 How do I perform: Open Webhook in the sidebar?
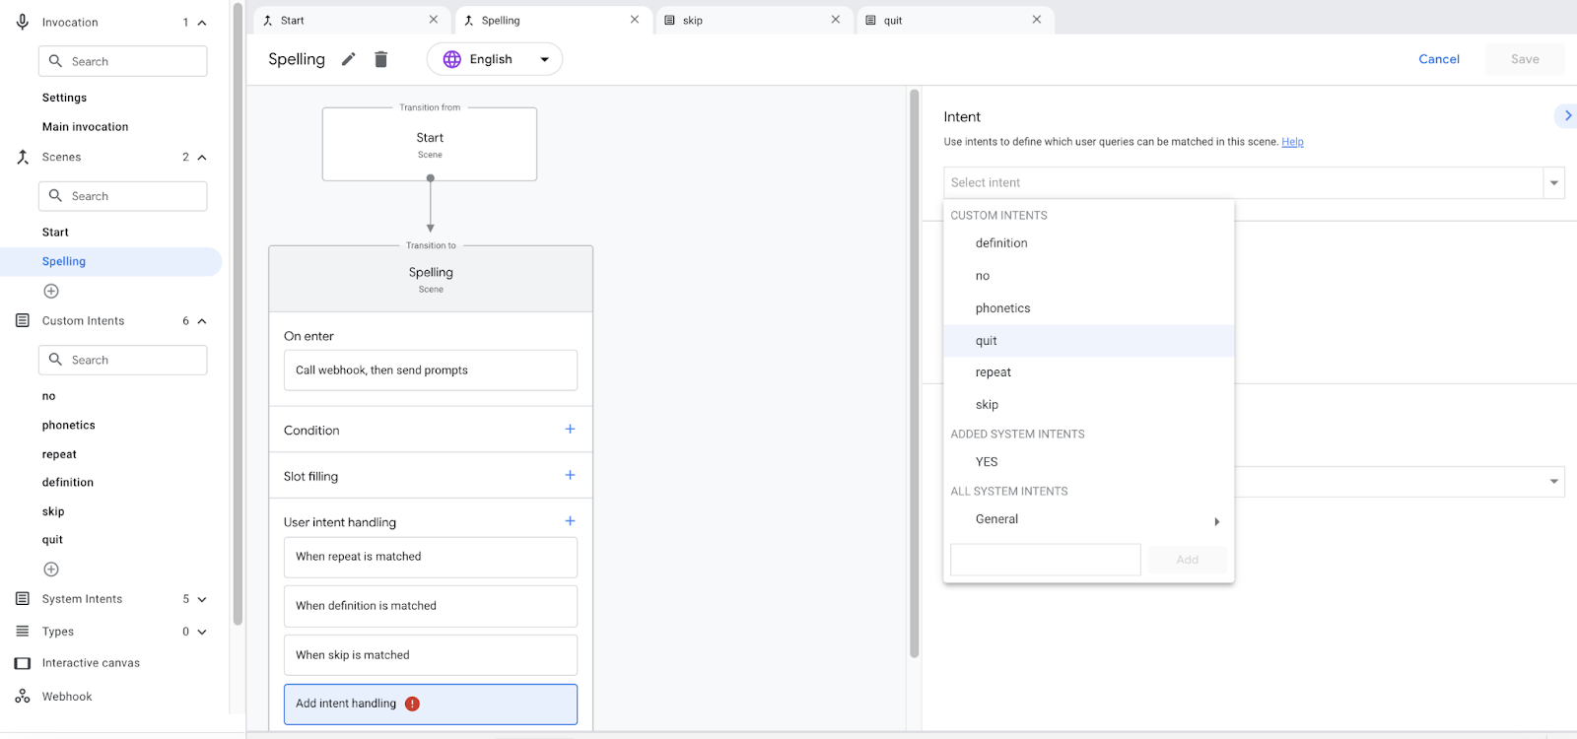click(67, 697)
